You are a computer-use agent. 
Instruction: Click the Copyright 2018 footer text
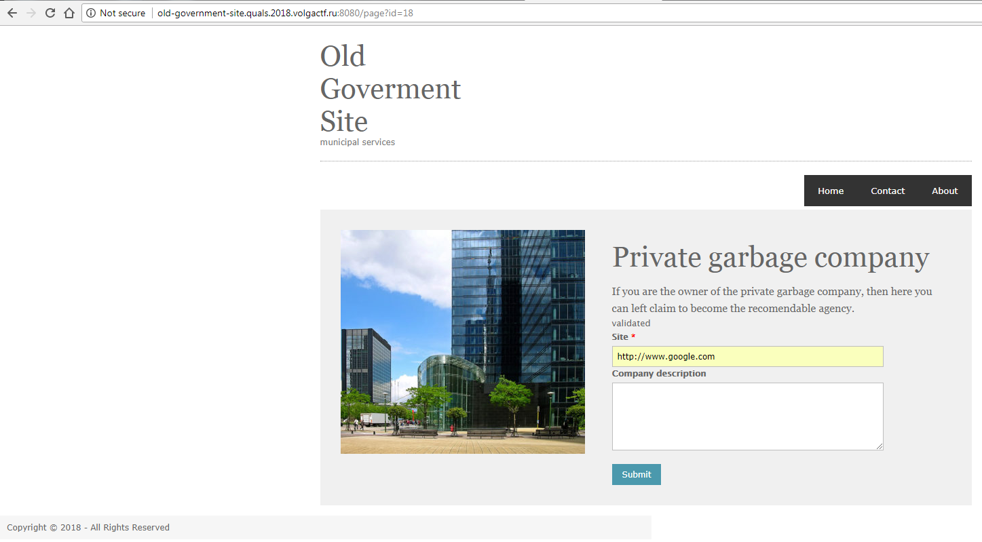click(x=88, y=527)
